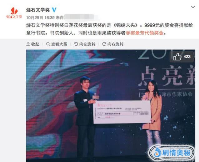The image size is (199, 162).
Task: Click the 423 like count
Action: point(187,57)
